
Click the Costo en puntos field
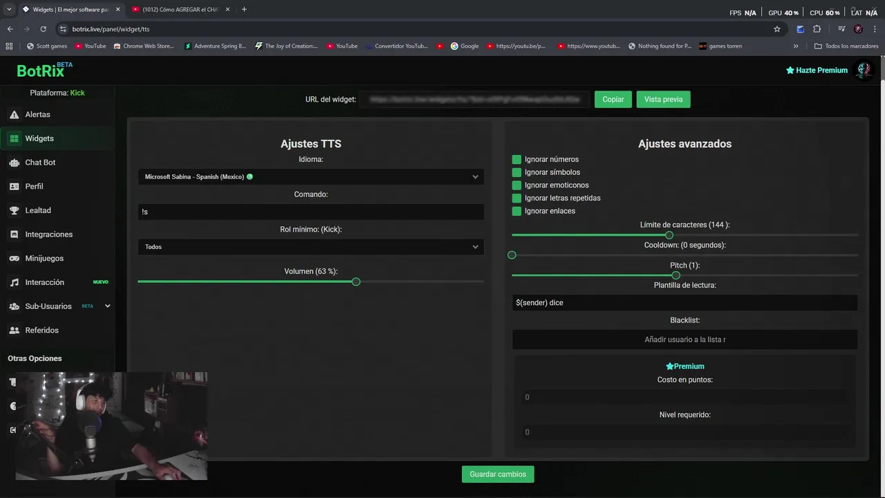coord(684,397)
